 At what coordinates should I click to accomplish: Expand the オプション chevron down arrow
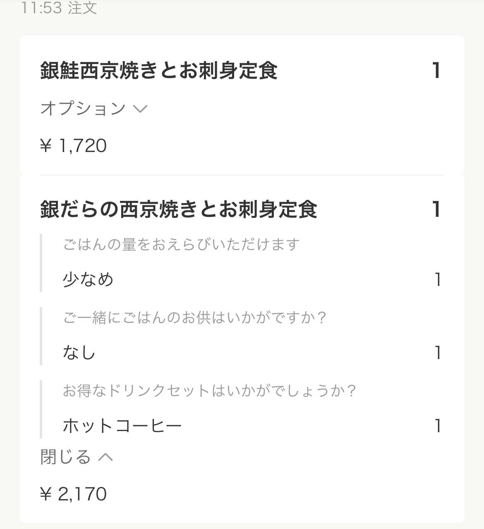tap(140, 109)
